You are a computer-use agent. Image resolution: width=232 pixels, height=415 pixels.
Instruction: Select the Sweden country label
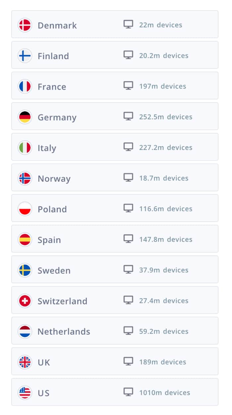[x=54, y=270]
